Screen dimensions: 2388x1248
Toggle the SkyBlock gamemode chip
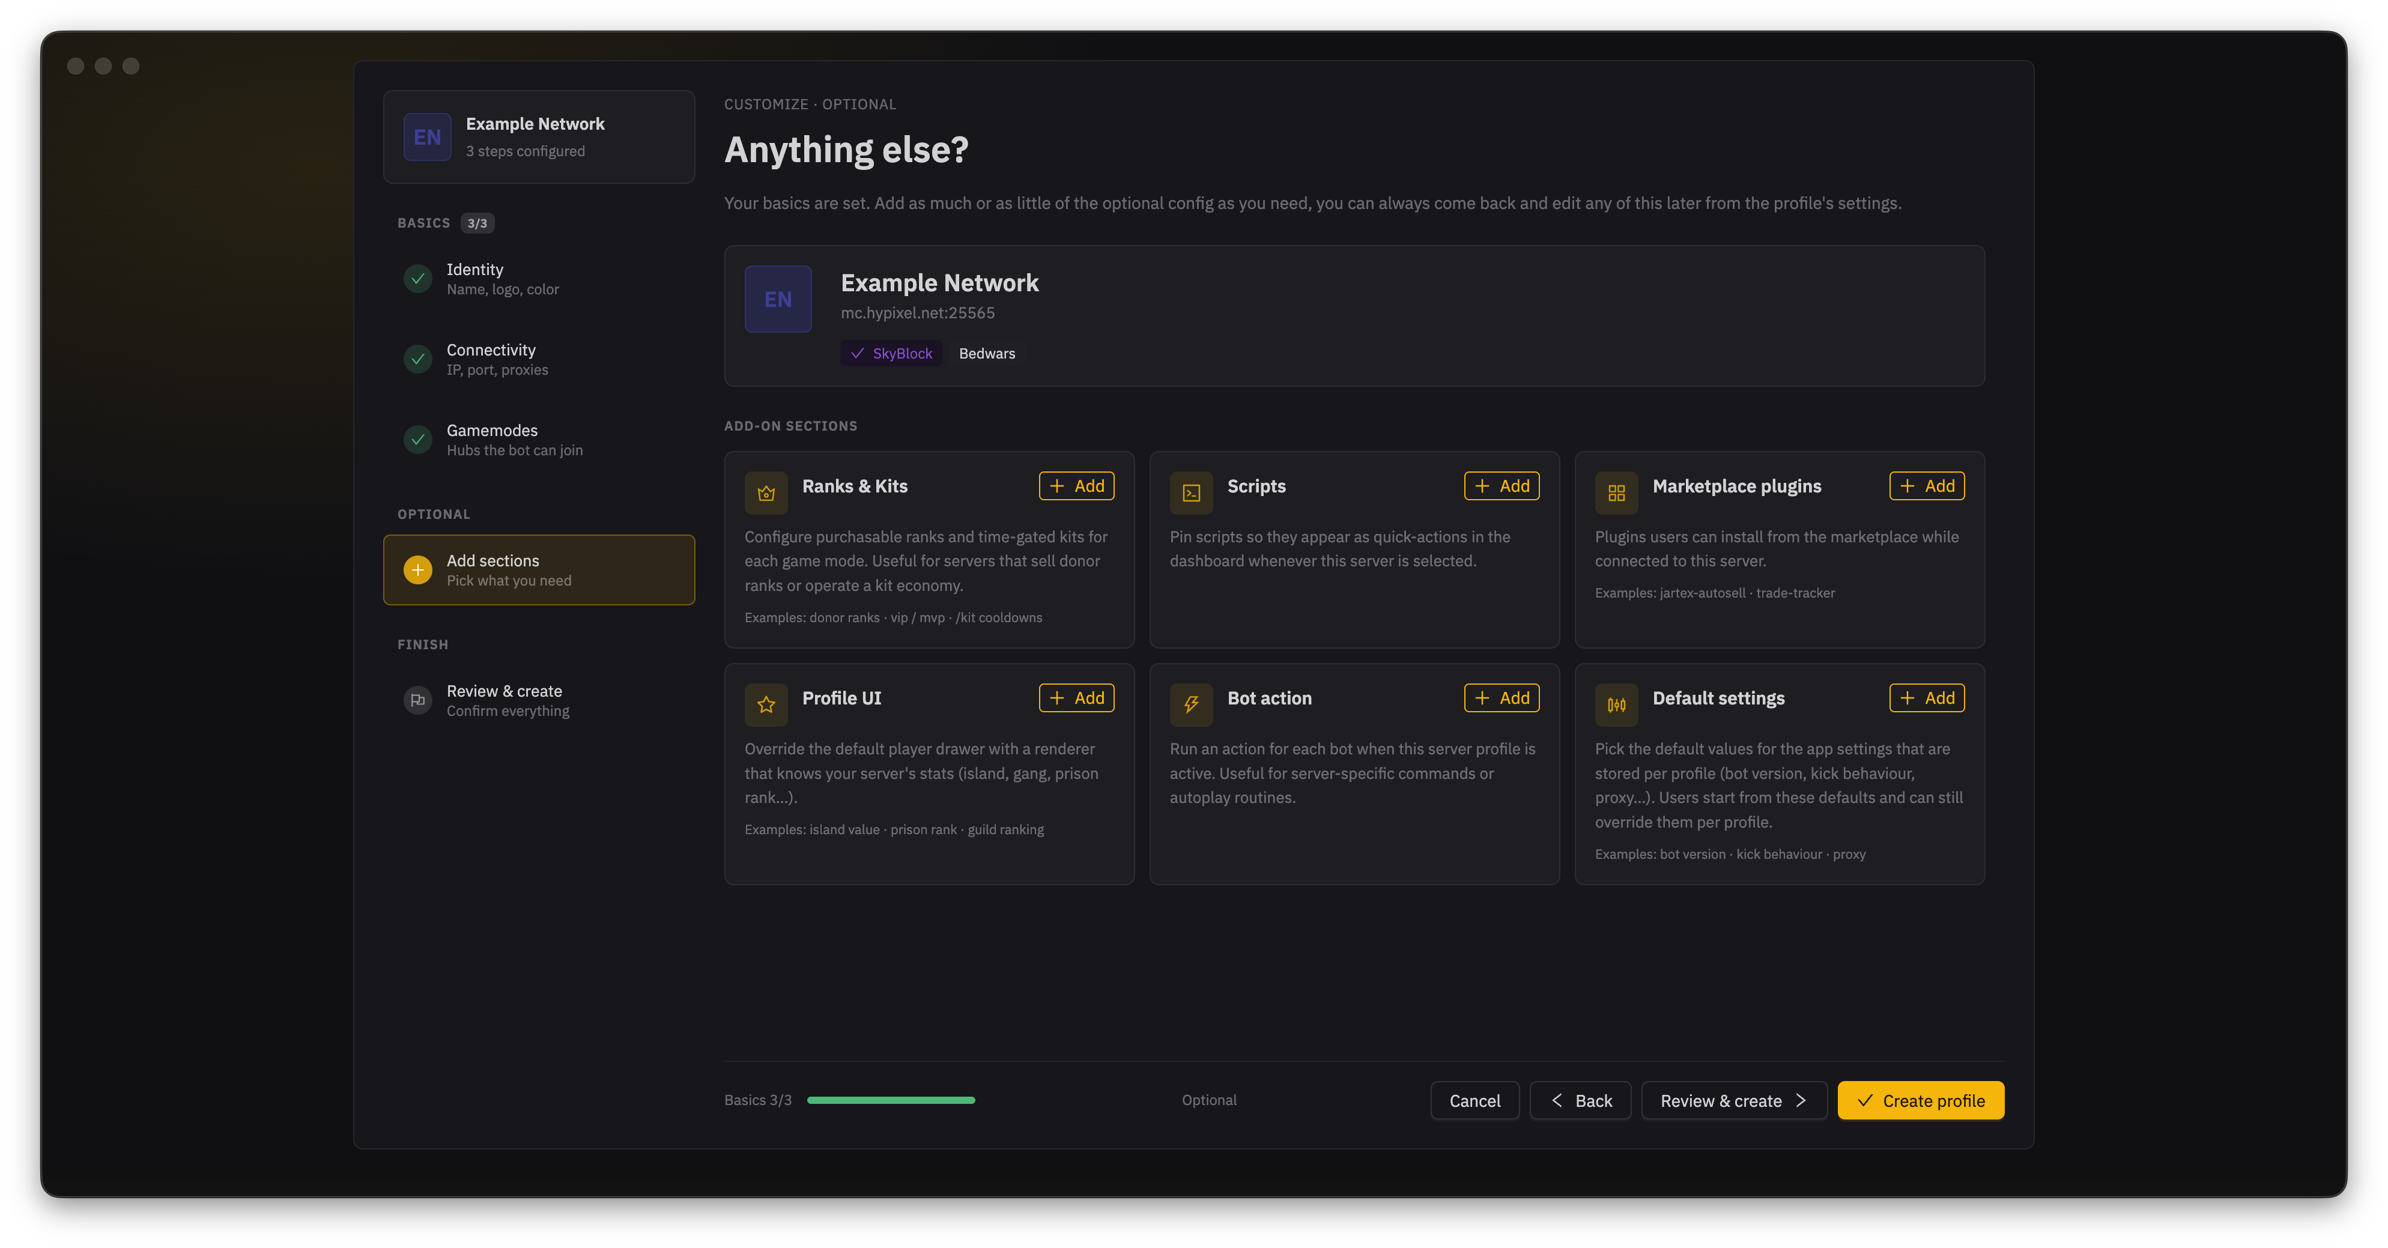point(892,353)
